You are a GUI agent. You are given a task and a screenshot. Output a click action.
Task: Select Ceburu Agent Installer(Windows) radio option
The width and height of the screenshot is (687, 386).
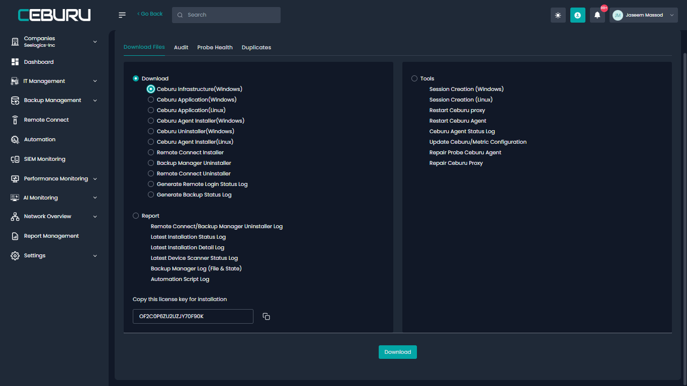(x=151, y=121)
